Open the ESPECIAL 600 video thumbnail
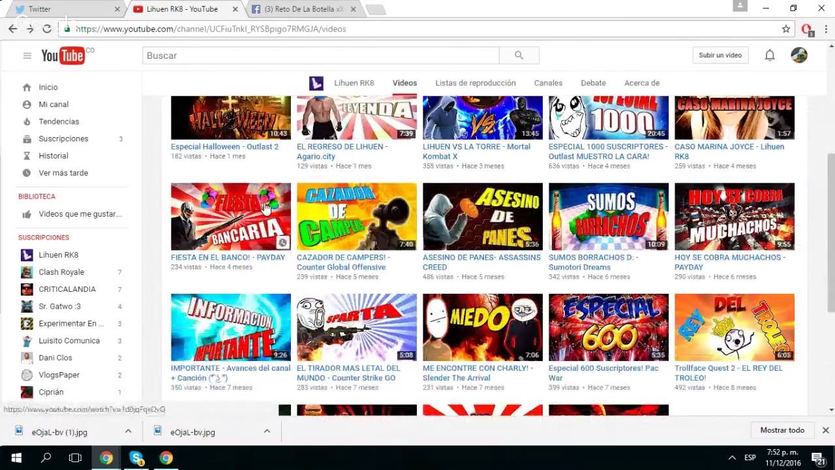The width and height of the screenshot is (835, 470). [x=609, y=327]
